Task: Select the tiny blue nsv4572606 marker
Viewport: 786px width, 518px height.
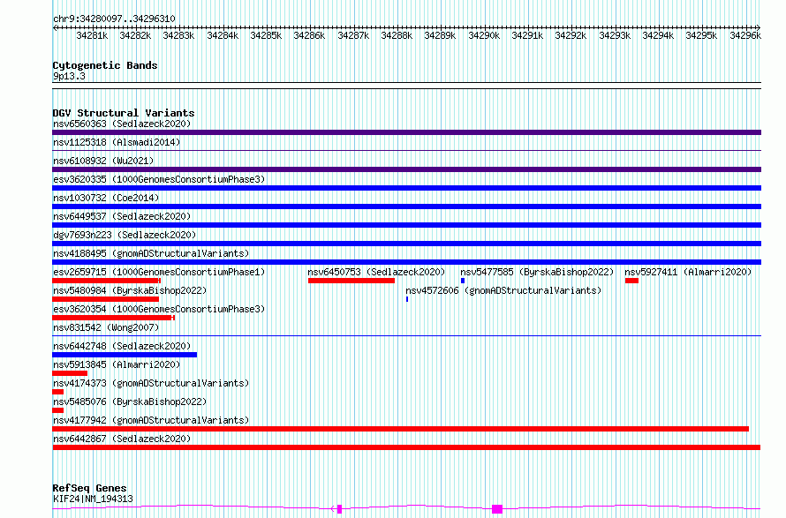Action: [407, 299]
